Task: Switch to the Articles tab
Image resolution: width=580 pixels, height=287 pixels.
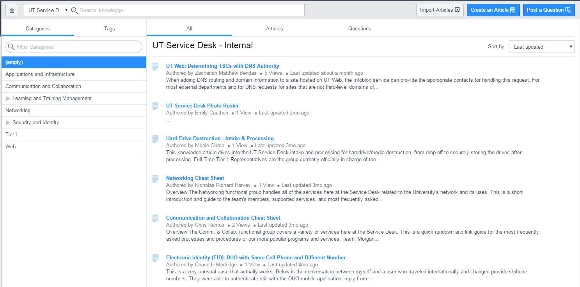Action: (x=274, y=28)
